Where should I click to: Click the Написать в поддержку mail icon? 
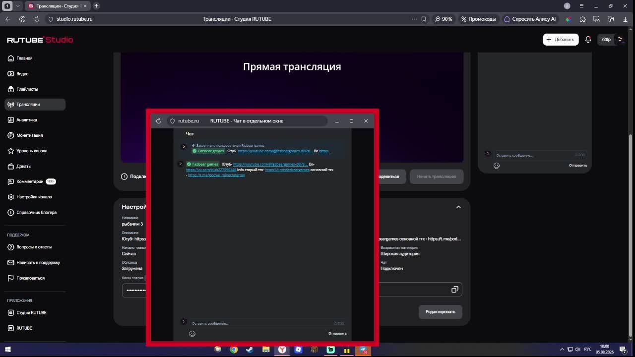click(x=11, y=262)
